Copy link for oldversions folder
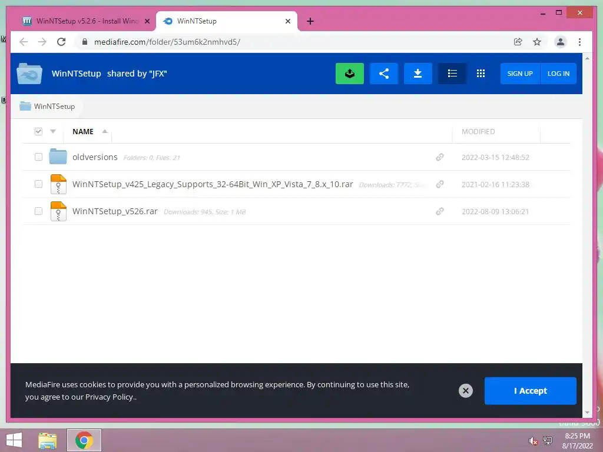603x452 pixels. (440, 157)
